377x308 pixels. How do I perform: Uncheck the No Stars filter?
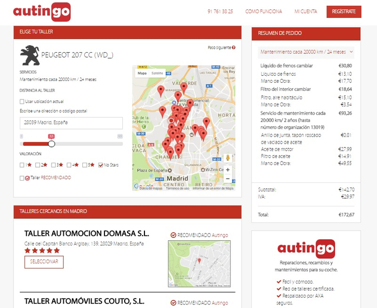point(100,165)
